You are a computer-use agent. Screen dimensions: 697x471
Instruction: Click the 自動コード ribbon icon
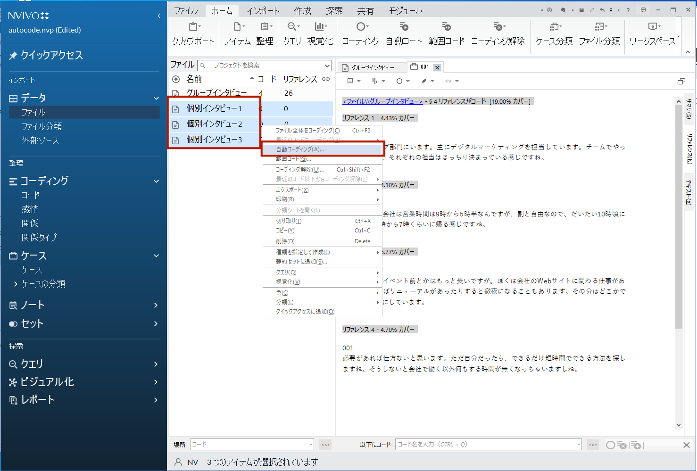click(404, 27)
